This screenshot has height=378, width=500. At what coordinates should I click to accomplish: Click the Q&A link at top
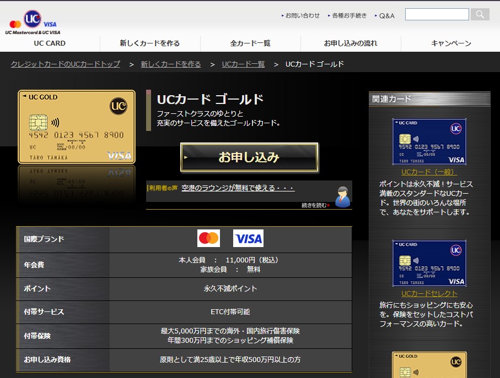386,15
